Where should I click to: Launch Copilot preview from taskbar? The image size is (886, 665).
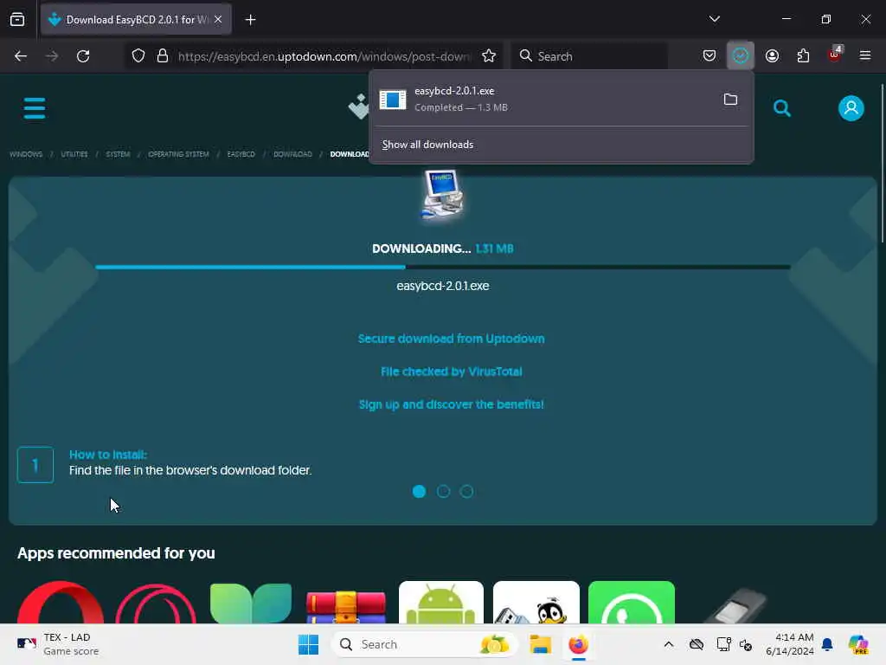858,644
